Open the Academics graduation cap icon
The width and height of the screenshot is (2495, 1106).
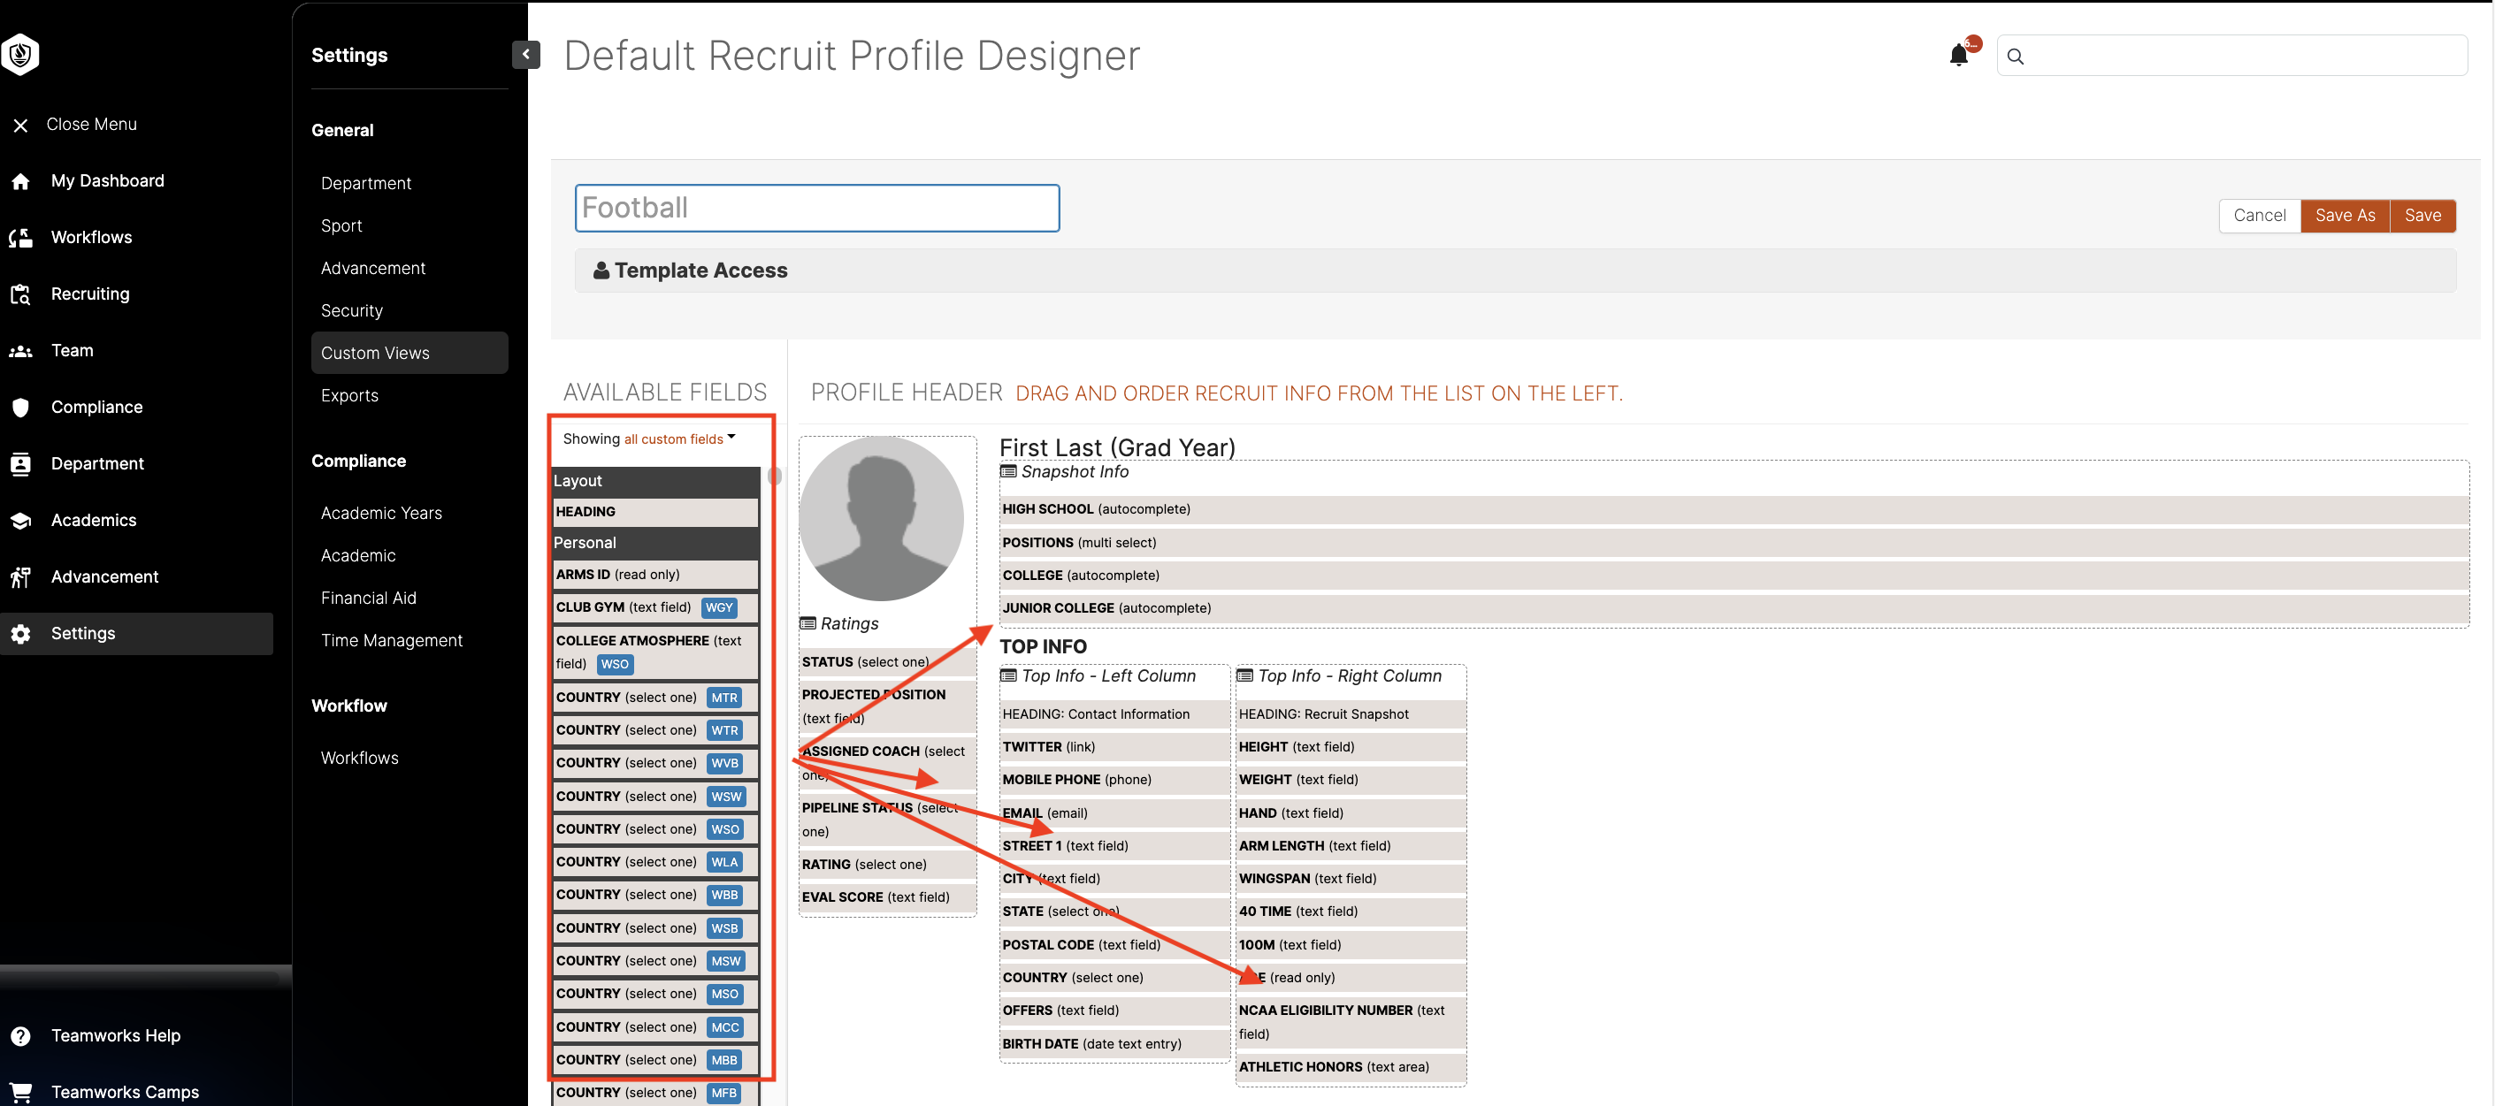coord(20,520)
